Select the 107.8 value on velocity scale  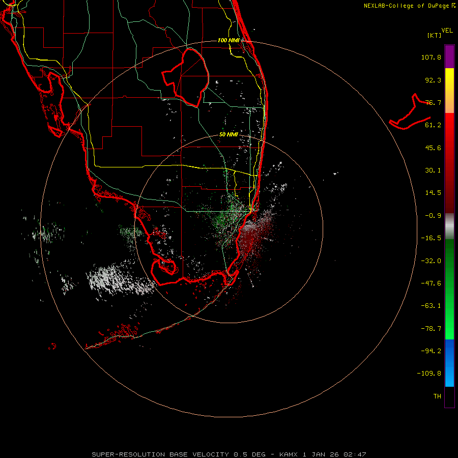tap(431, 57)
